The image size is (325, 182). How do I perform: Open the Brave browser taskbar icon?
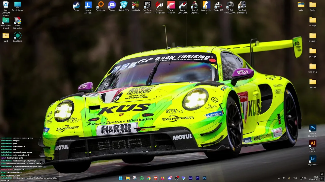point(156,178)
